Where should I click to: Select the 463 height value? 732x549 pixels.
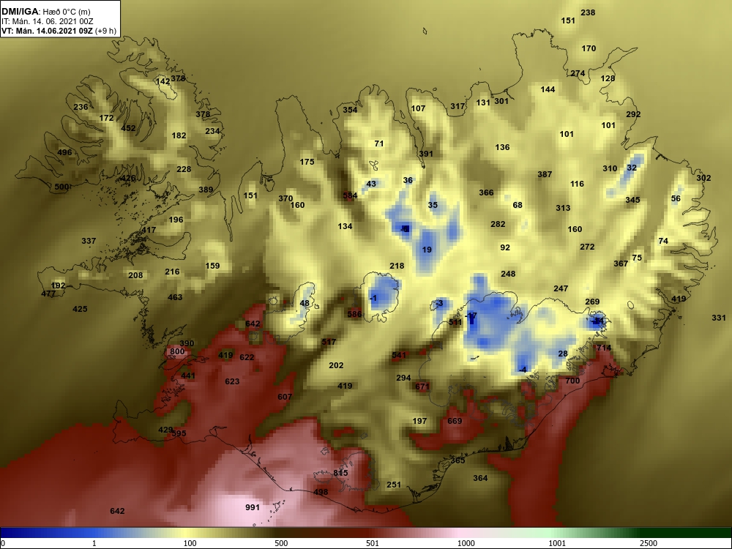[175, 297]
